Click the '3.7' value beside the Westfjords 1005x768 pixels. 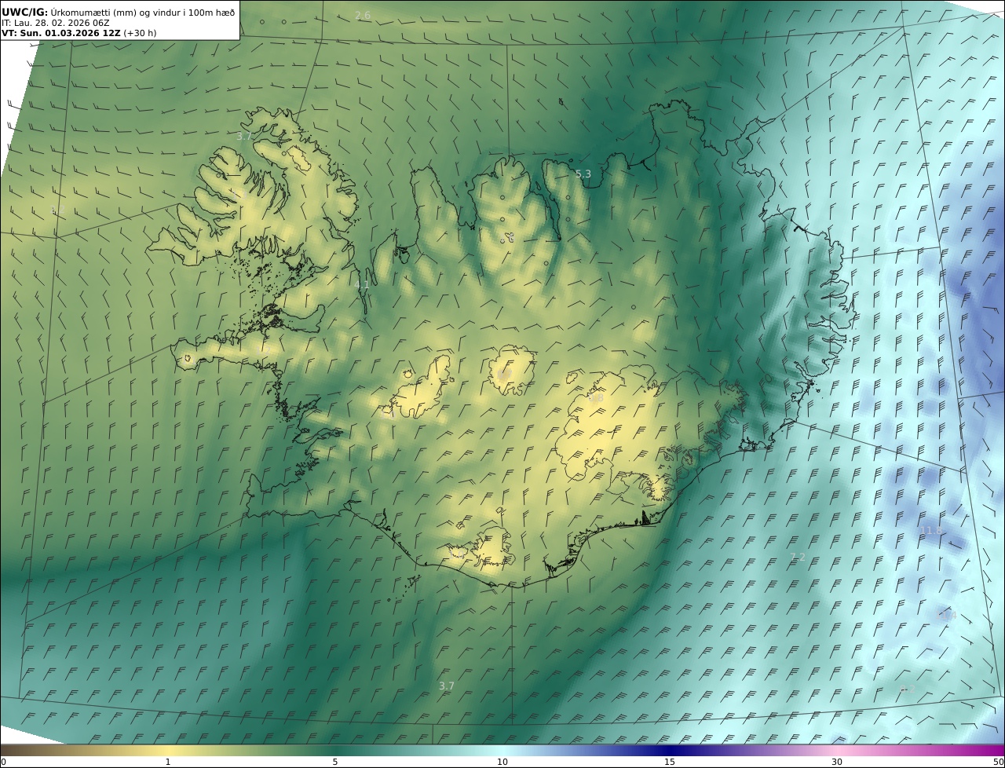(244, 136)
